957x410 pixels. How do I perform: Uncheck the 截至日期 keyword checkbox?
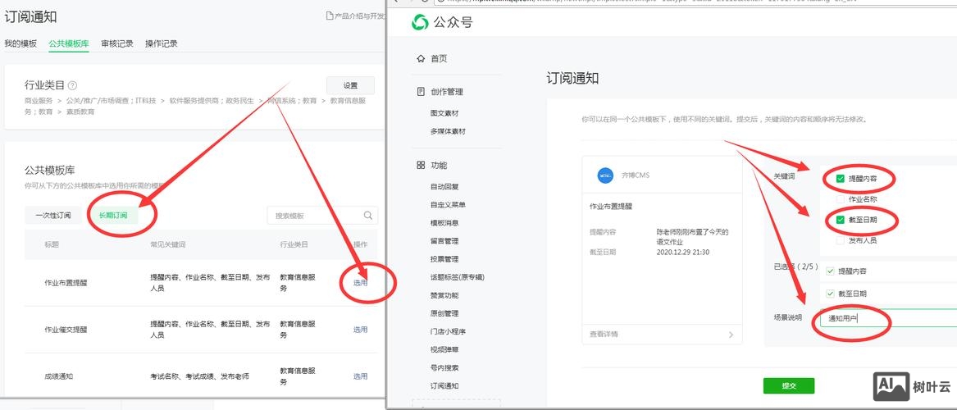pyautogui.click(x=841, y=220)
